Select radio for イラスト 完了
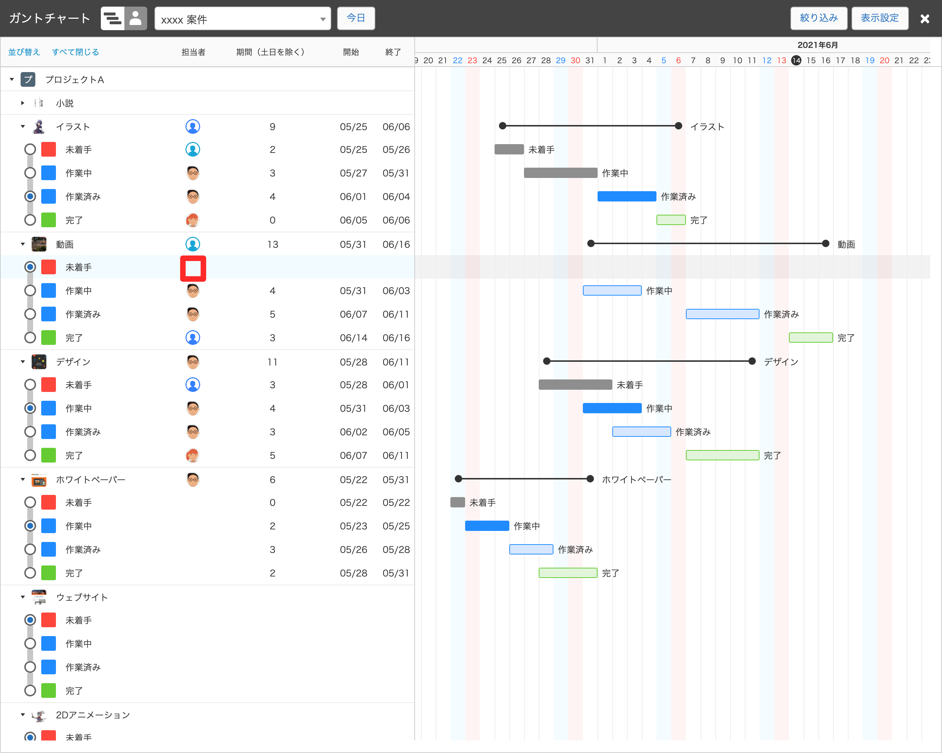 (30, 220)
